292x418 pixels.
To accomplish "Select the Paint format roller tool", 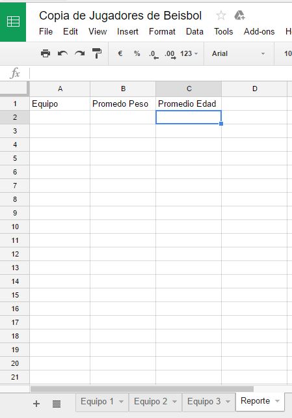I will pyautogui.click(x=97, y=53).
